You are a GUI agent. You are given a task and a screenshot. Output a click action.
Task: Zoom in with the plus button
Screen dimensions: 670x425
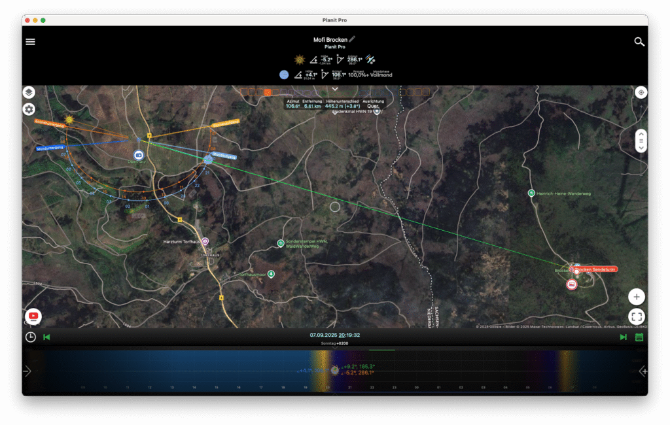636,297
